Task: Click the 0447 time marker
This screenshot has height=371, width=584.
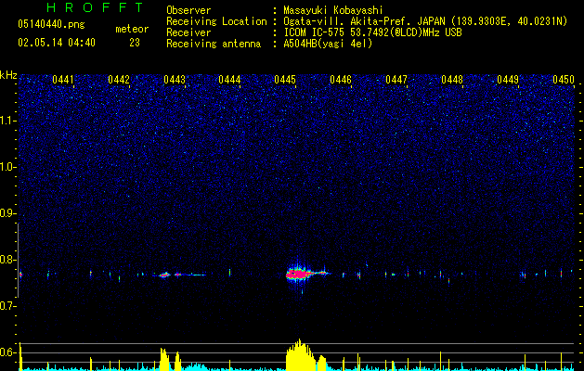Action: [x=396, y=80]
